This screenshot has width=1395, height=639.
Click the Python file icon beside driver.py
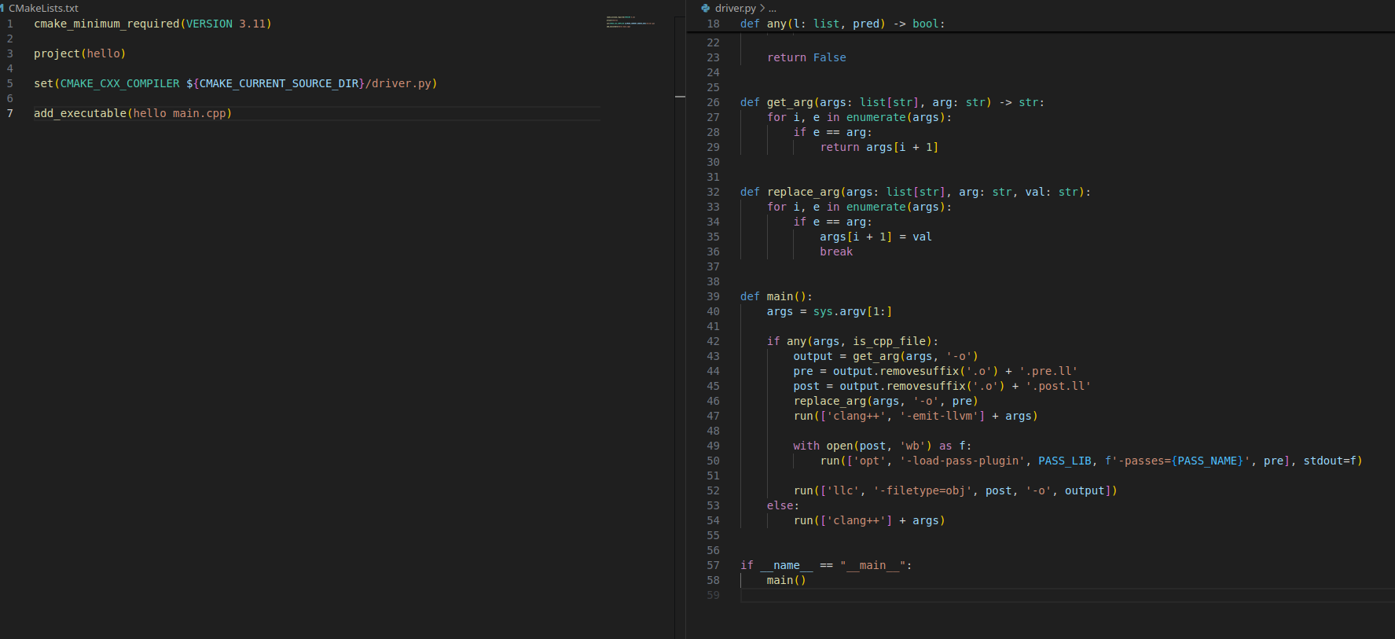tap(706, 8)
